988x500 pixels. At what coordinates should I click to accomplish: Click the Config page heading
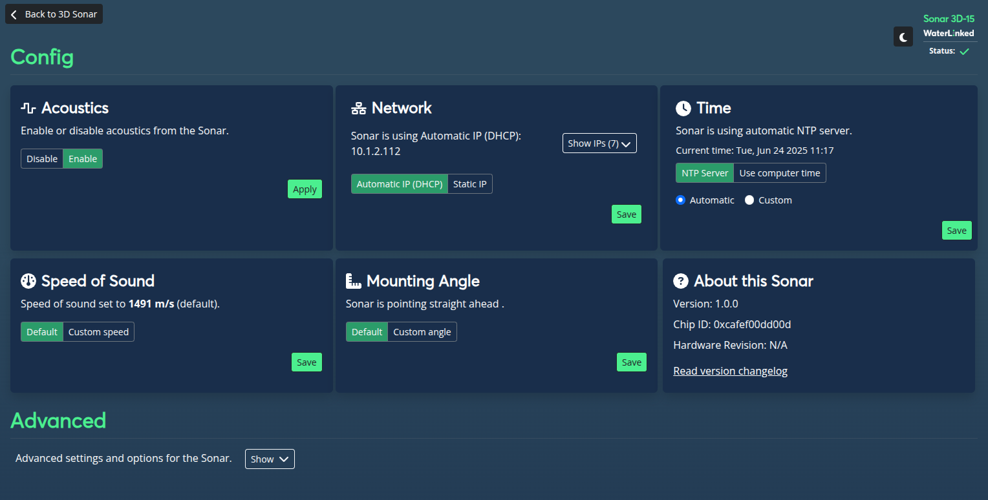tap(42, 57)
